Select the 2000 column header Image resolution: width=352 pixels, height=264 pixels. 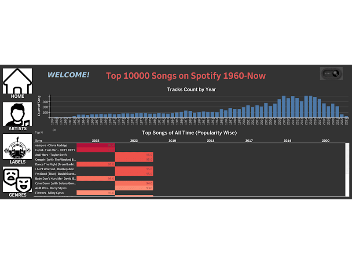click(326, 140)
